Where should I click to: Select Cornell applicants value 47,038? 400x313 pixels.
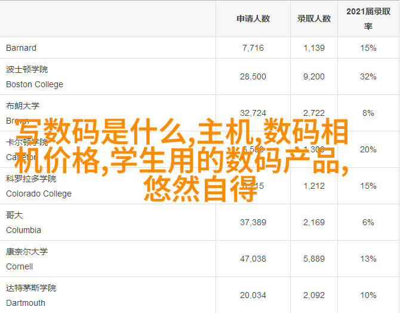(253, 259)
